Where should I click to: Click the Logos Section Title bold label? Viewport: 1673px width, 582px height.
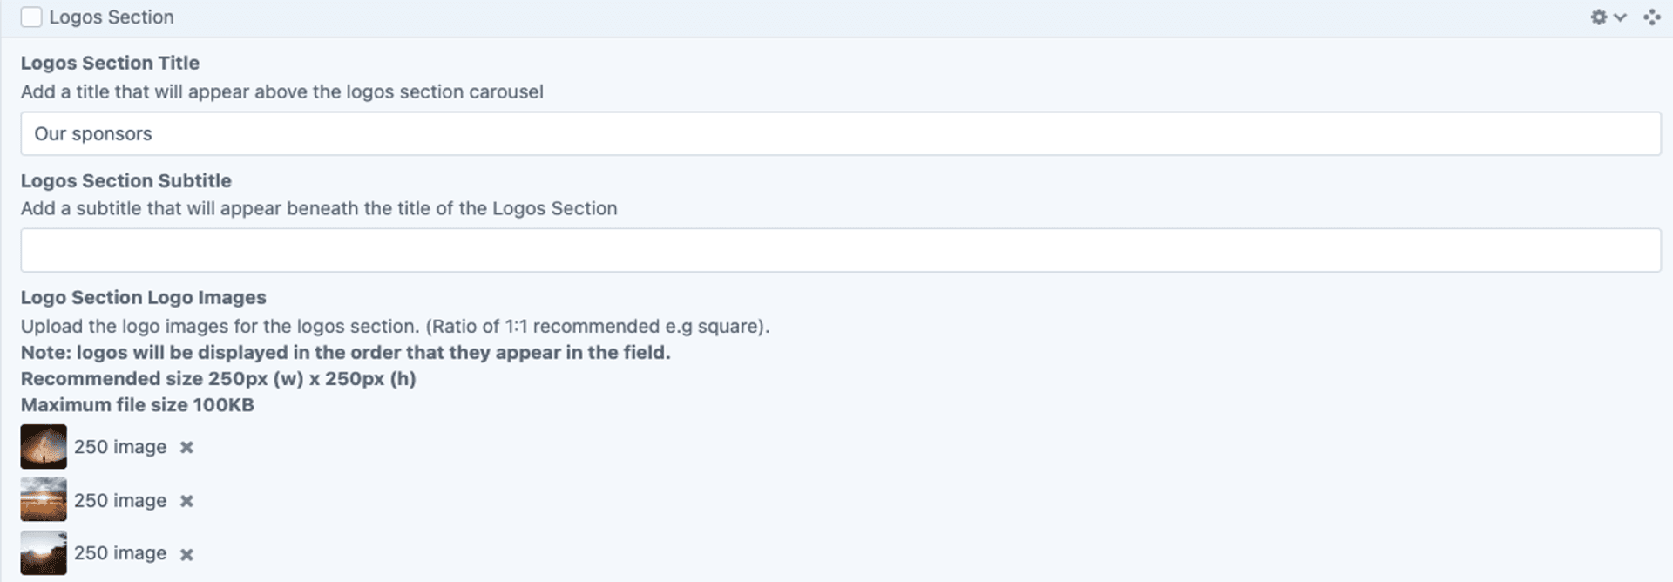click(x=110, y=63)
